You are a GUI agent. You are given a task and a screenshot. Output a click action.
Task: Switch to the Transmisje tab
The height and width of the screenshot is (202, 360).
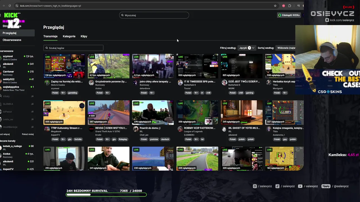[x=50, y=36]
